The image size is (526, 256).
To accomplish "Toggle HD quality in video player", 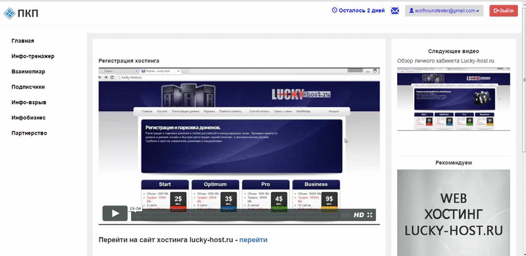I will pos(359,215).
